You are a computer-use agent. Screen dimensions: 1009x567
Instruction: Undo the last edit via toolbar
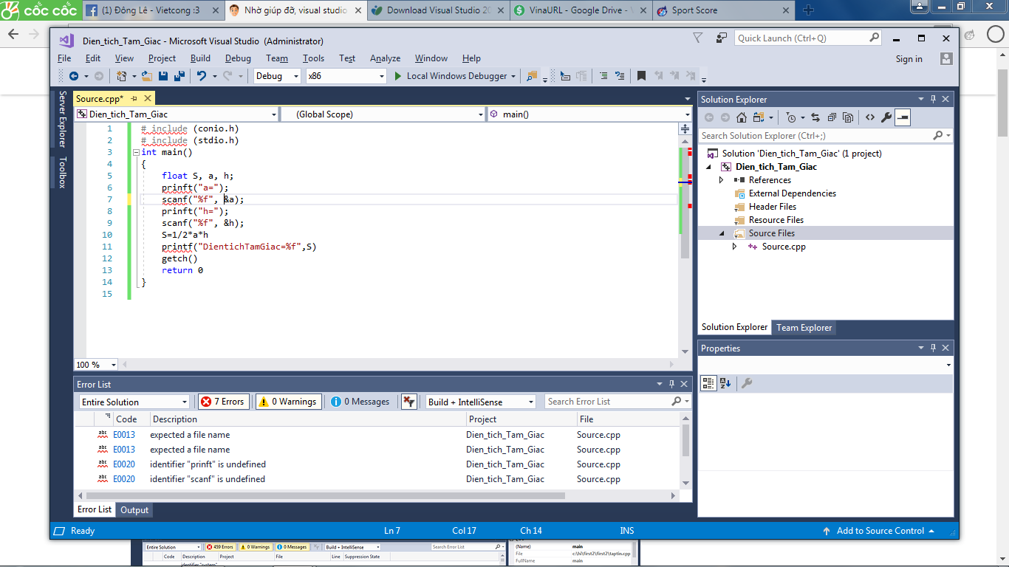202,76
